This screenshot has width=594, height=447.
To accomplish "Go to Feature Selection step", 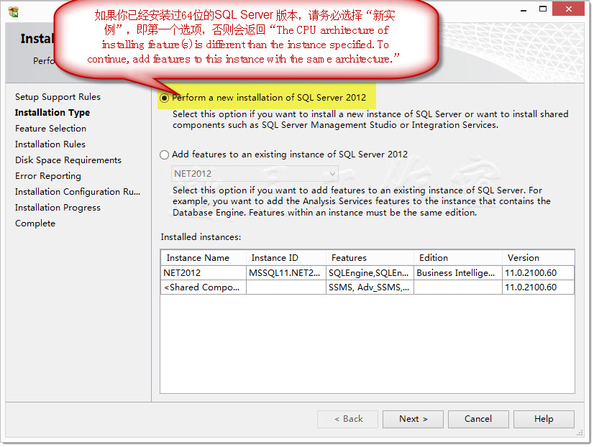I will click(51, 129).
